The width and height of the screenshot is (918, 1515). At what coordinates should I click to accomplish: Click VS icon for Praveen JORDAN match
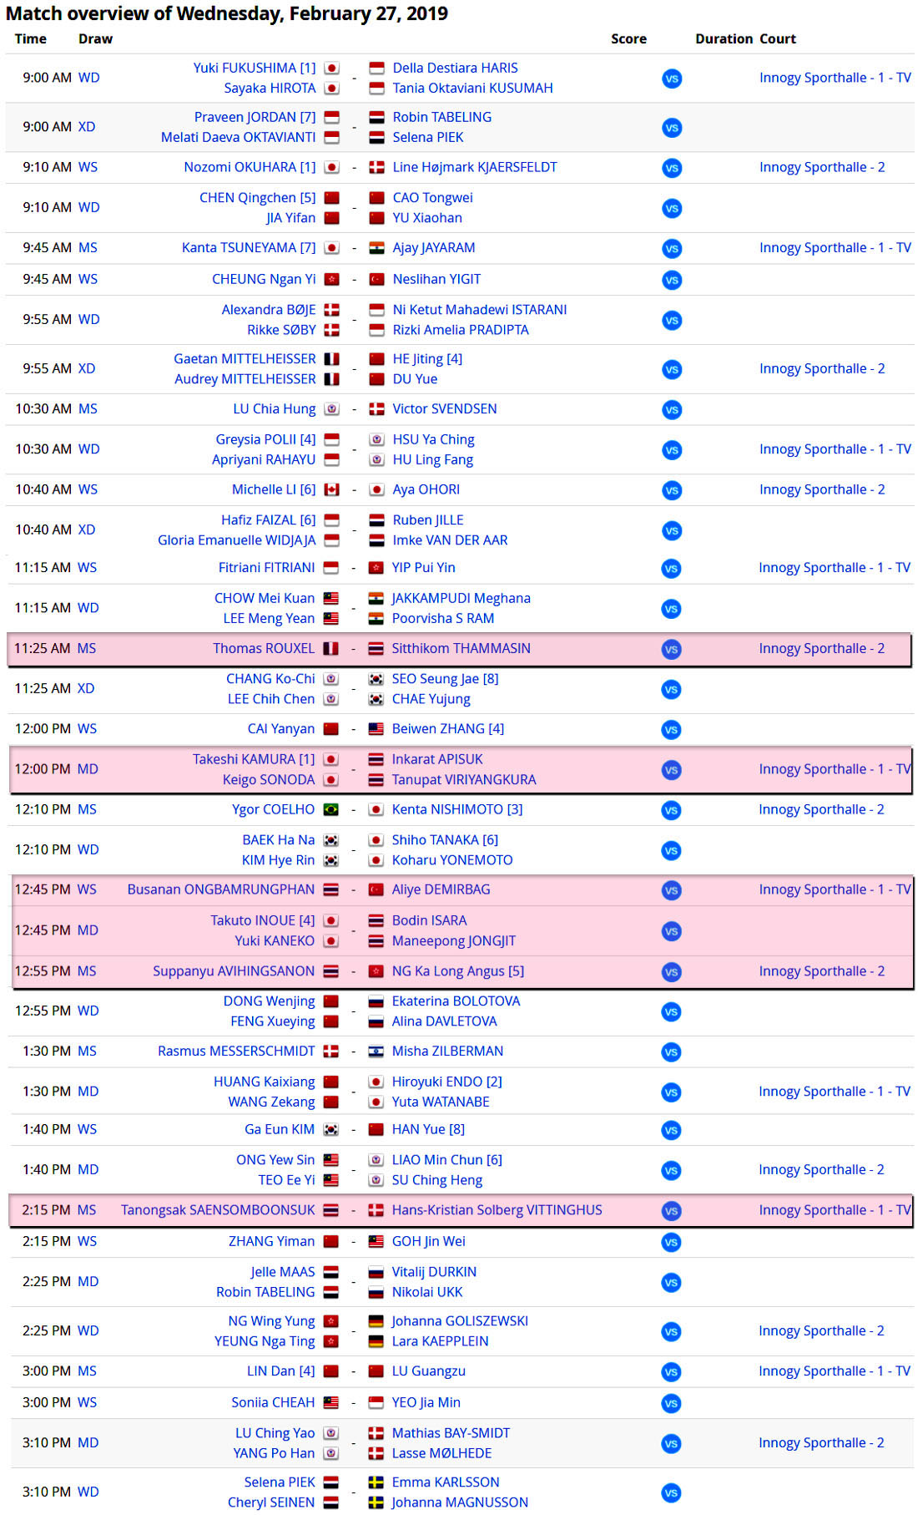(x=672, y=128)
